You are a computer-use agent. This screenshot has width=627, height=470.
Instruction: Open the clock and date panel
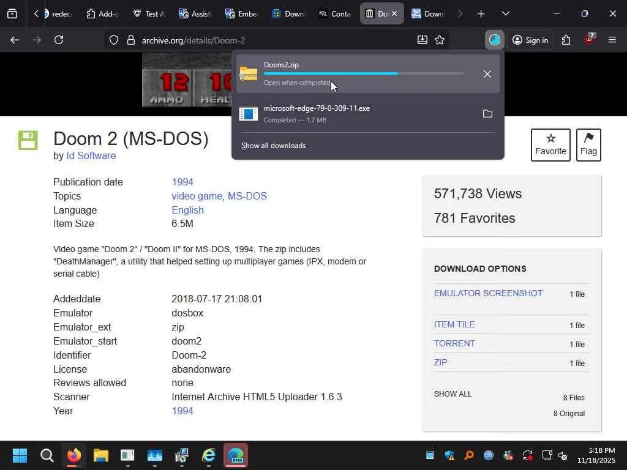point(596,455)
